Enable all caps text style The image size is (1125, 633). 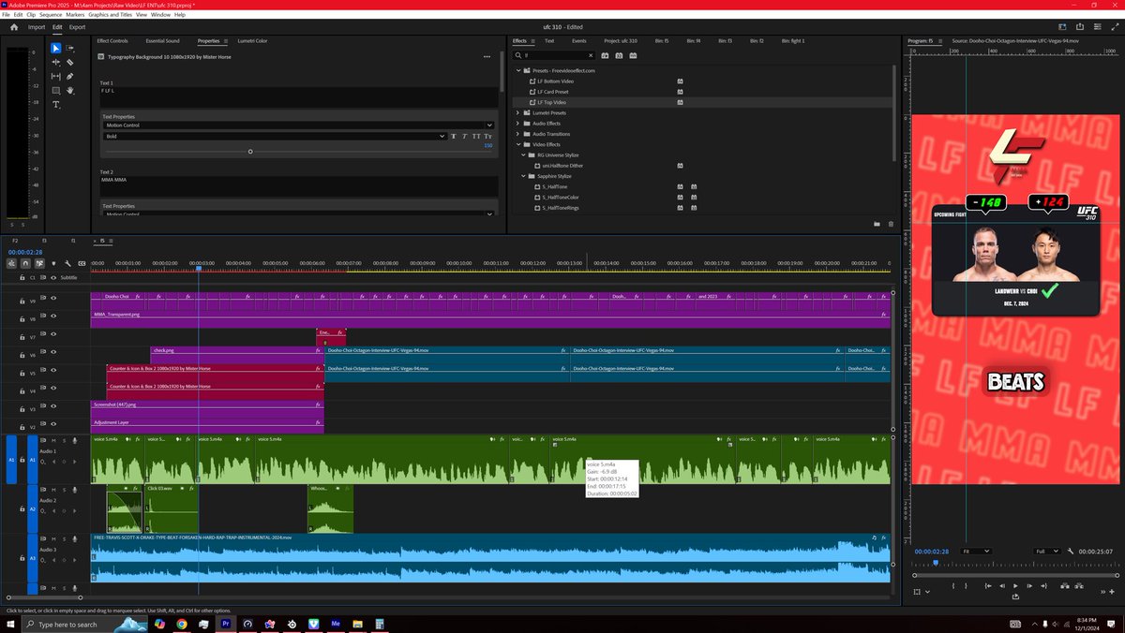(476, 136)
